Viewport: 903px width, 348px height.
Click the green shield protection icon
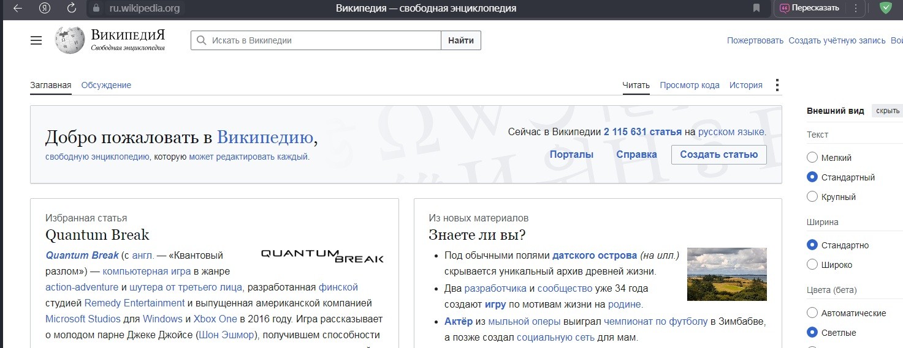tap(885, 9)
